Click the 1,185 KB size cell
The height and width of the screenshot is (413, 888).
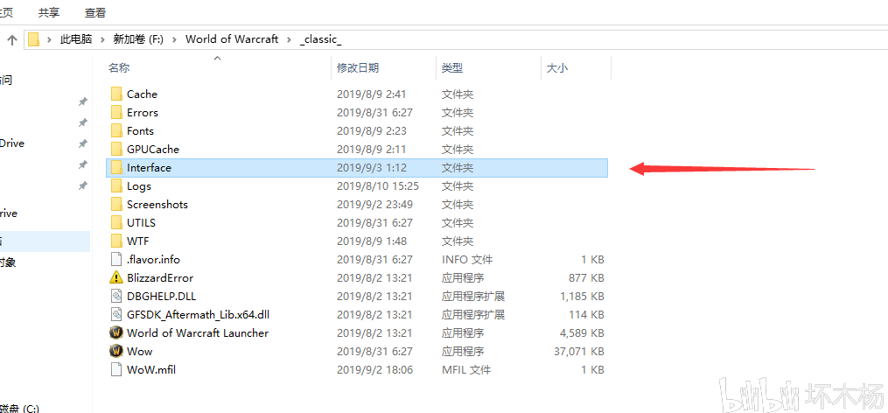(582, 297)
